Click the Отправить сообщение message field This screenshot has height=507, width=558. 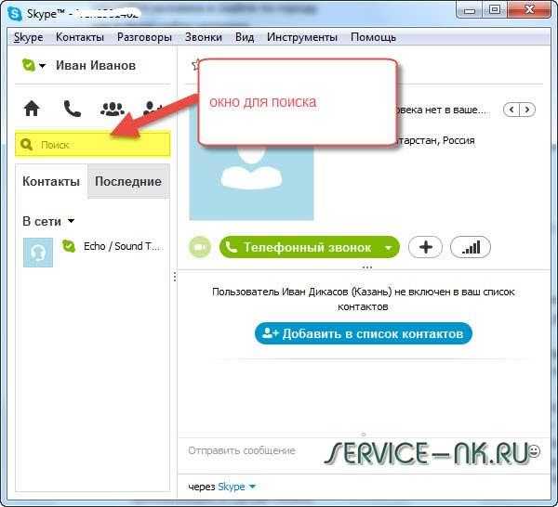[x=249, y=451]
